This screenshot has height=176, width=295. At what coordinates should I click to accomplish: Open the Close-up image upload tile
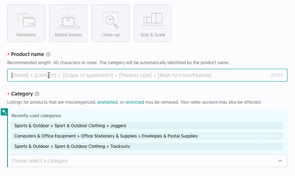pyautogui.click(x=111, y=23)
